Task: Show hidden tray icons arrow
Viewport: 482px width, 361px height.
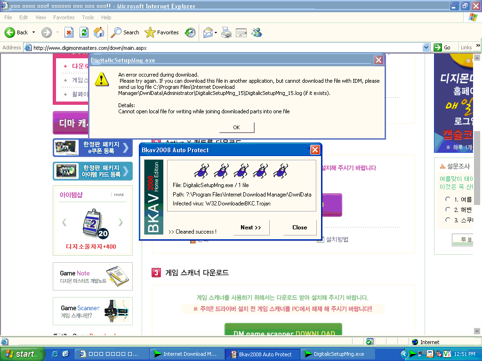Action: (404, 354)
